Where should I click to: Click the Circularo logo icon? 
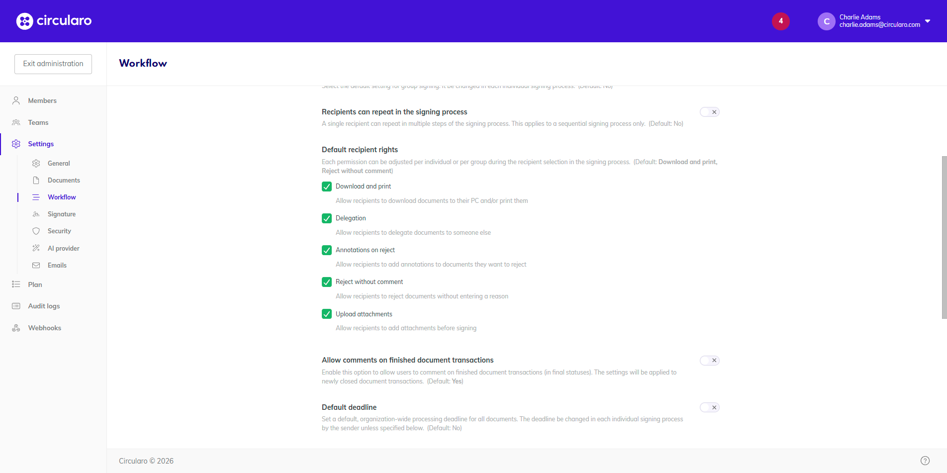(24, 21)
